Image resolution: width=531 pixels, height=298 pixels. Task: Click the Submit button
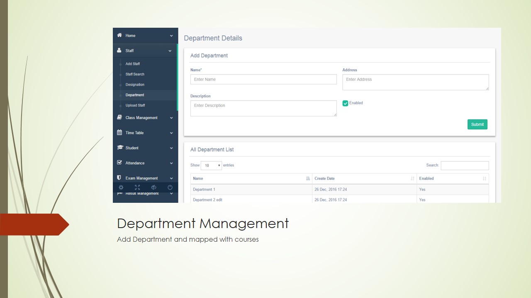(477, 124)
